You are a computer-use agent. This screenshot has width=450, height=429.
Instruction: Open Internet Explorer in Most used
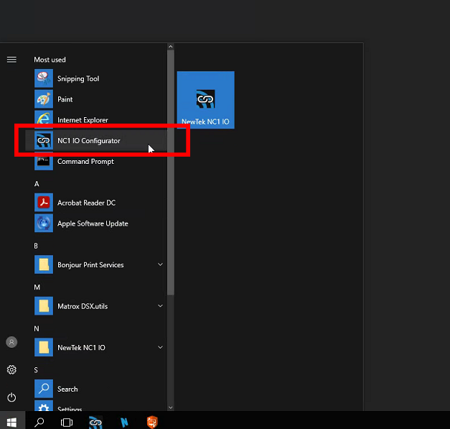[82, 120]
